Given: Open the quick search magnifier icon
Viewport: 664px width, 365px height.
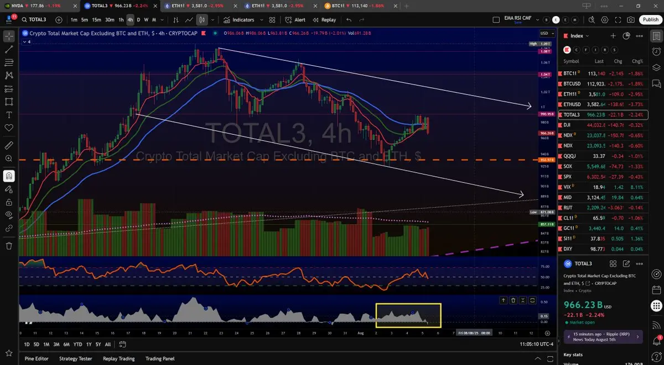Looking at the screenshot, I should [592, 19].
